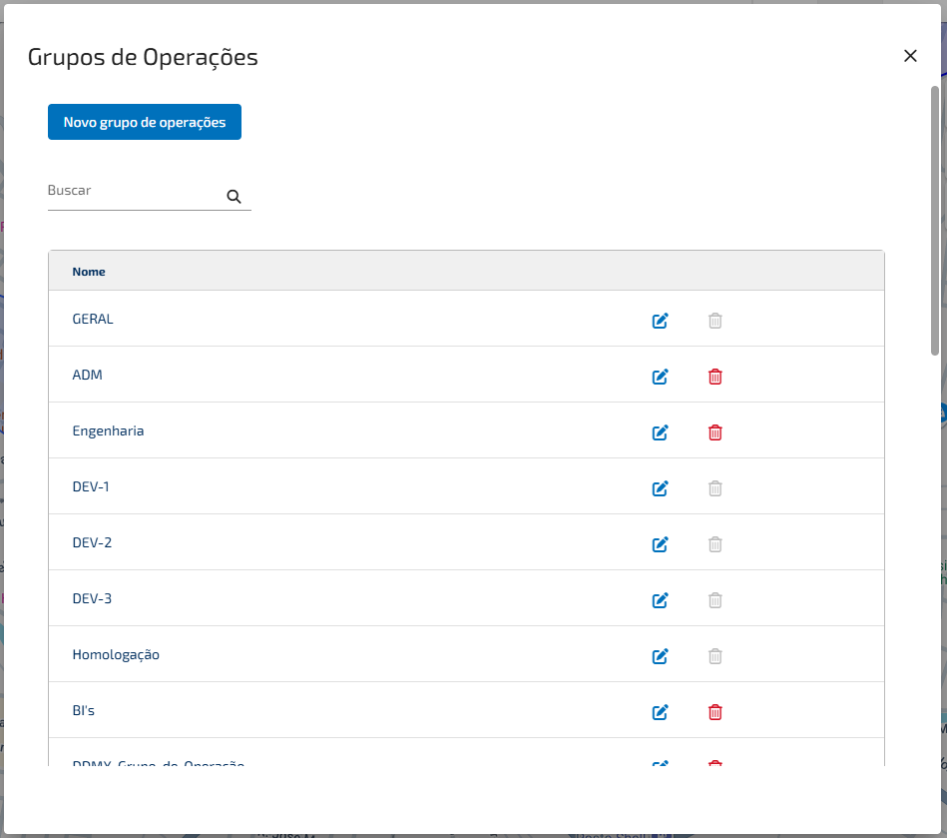The height and width of the screenshot is (838, 947).
Task: Click the disabled delete icon for GERAL
Action: coord(715,321)
